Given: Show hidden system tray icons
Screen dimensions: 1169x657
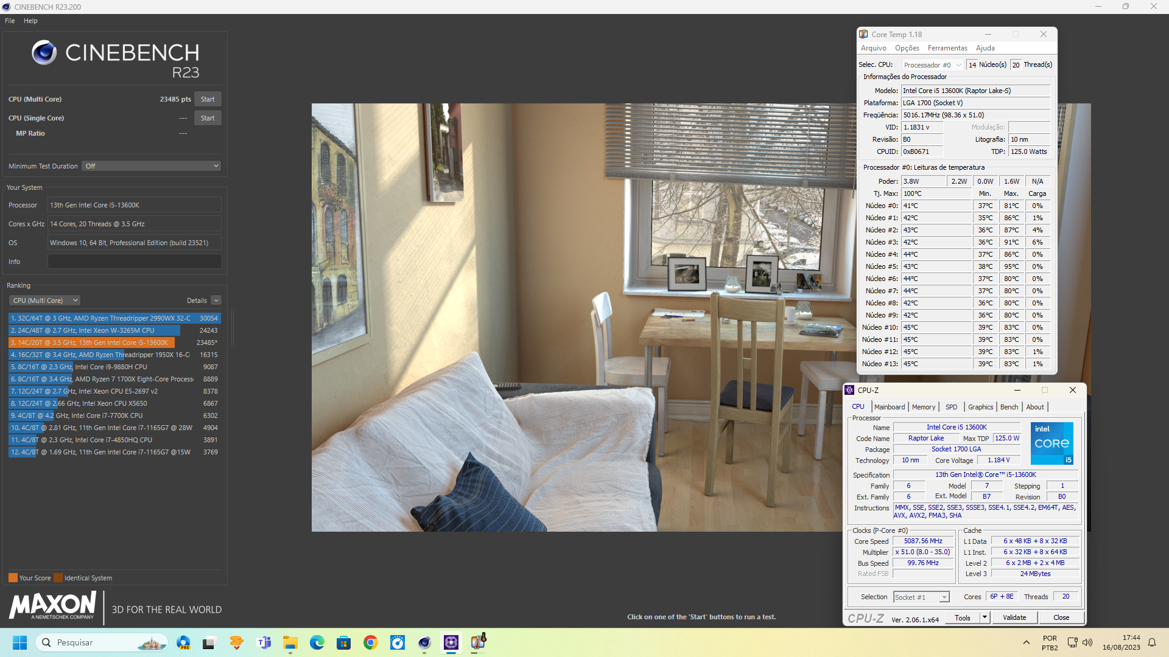Looking at the screenshot, I should (1027, 642).
